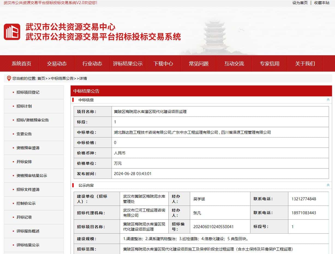Screen dimensions: 335x254
Task: Open the 系统首页 navigation tab
Action: click(x=21, y=64)
